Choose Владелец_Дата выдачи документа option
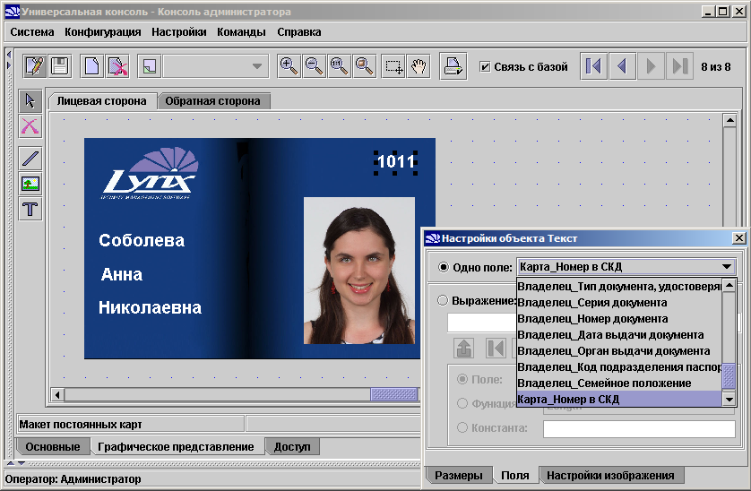This screenshot has height=491, width=751. tap(618, 335)
